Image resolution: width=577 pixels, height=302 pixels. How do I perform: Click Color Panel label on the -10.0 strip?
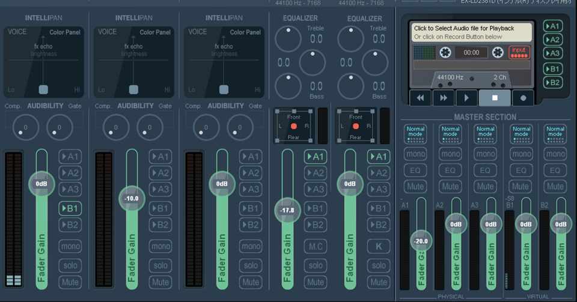click(x=155, y=32)
